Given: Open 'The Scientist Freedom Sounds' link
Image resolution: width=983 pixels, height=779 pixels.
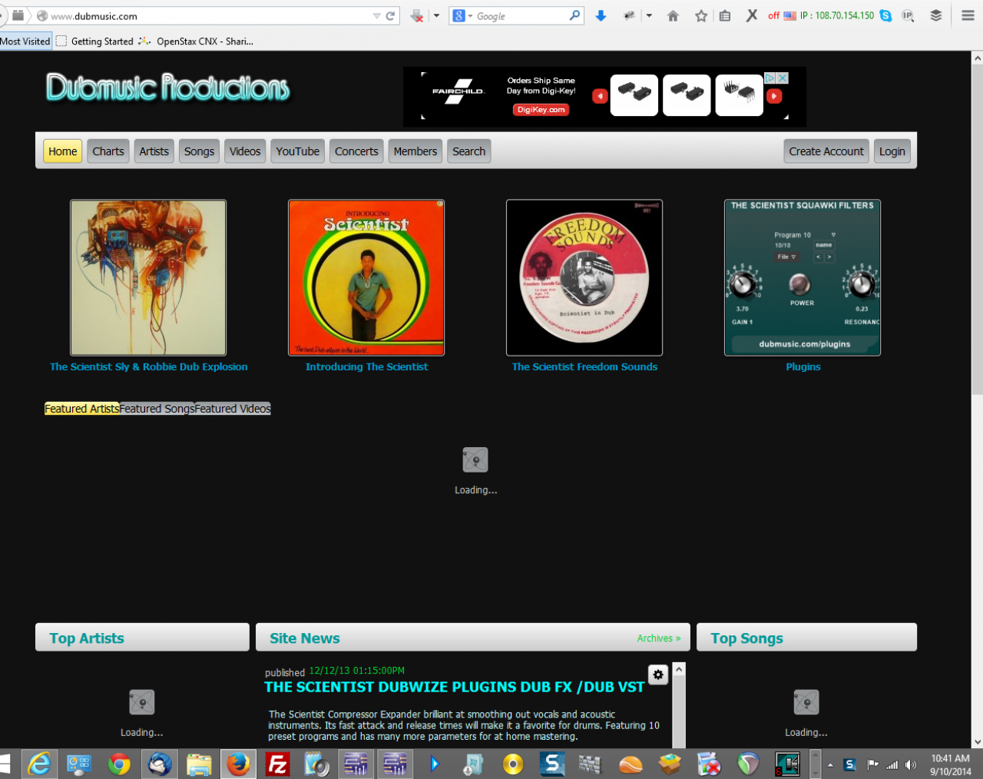Looking at the screenshot, I should tap(584, 367).
